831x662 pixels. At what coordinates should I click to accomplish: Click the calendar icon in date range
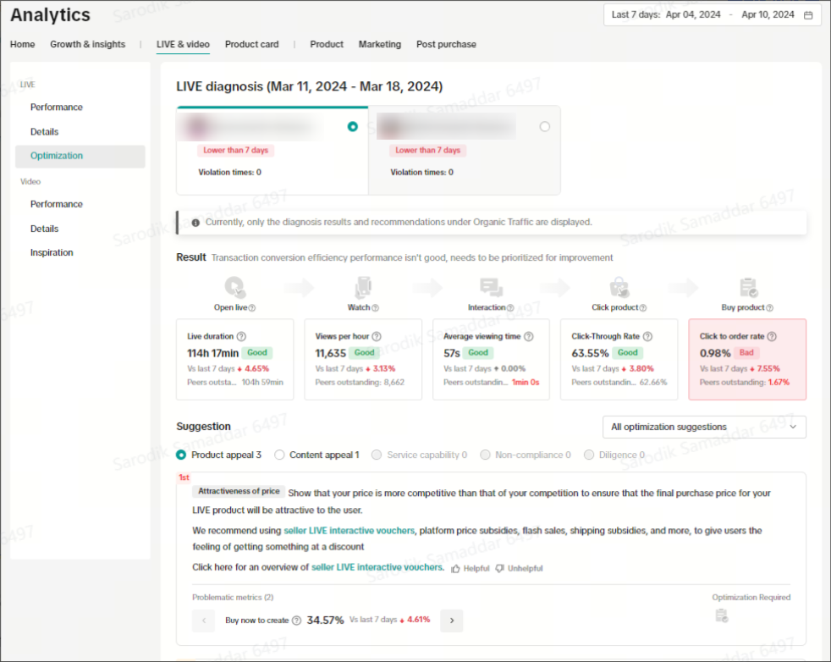808,15
